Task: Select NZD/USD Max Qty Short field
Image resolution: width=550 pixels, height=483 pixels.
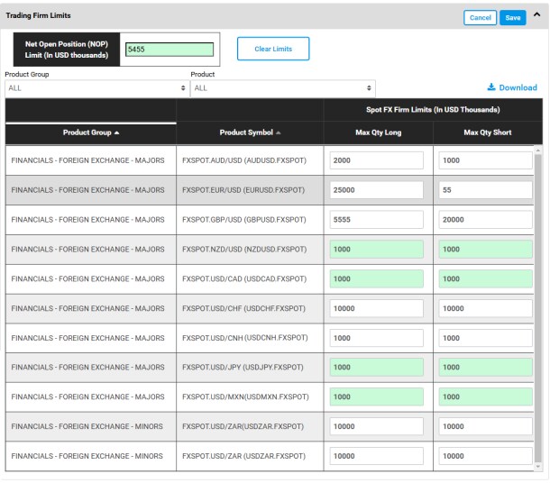Action: click(x=485, y=250)
